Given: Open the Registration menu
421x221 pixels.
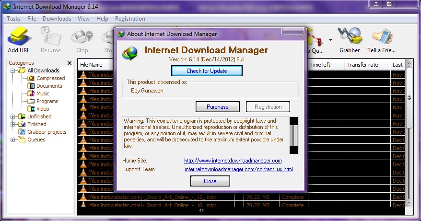Looking at the screenshot, I should point(130,19).
